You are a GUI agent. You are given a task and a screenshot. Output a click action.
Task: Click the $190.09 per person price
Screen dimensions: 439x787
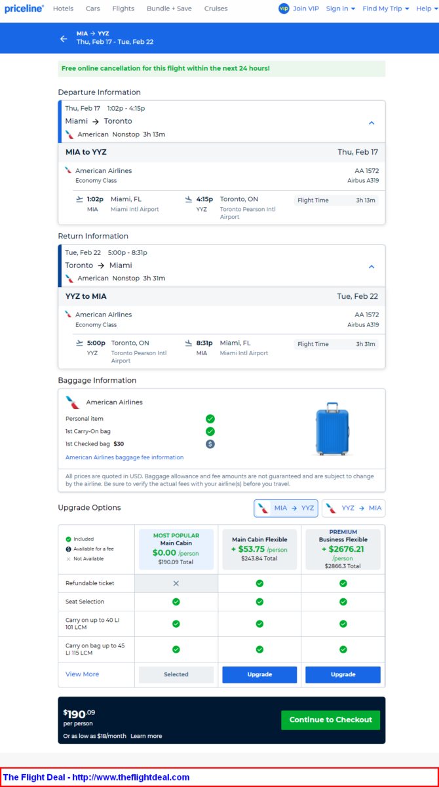pyautogui.click(x=79, y=714)
